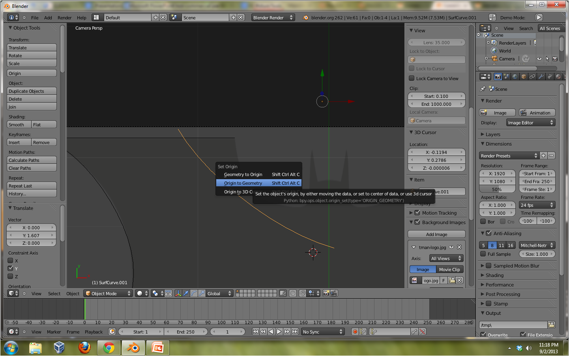Image resolution: width=569 pixels, height=356 pixels.
Task: Toggle the manipulate center points icon
Action: pyautogui.click(x=168, y=293)
